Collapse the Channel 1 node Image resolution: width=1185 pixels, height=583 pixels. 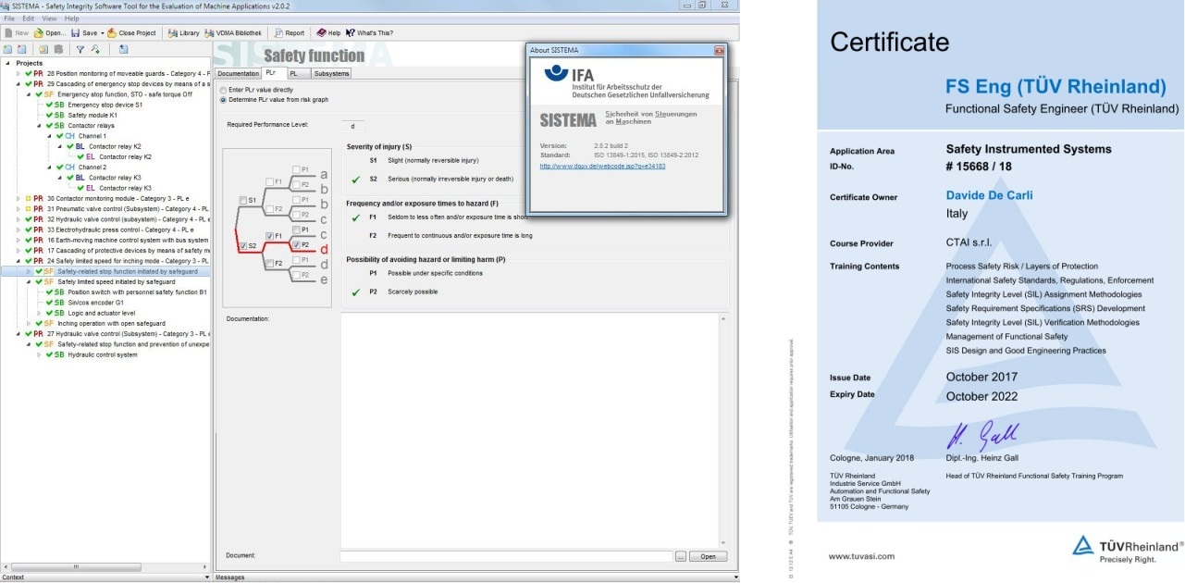coord(48,136)
